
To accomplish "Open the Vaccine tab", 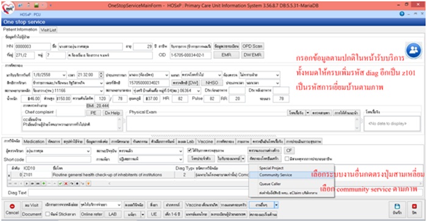I will (x=205, y=141).
